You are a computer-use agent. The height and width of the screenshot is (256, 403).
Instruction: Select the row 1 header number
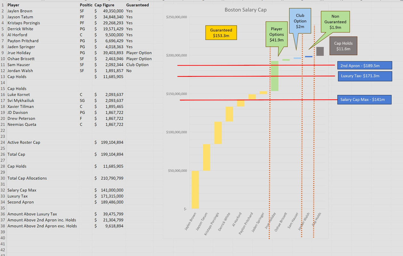(3, 5)
